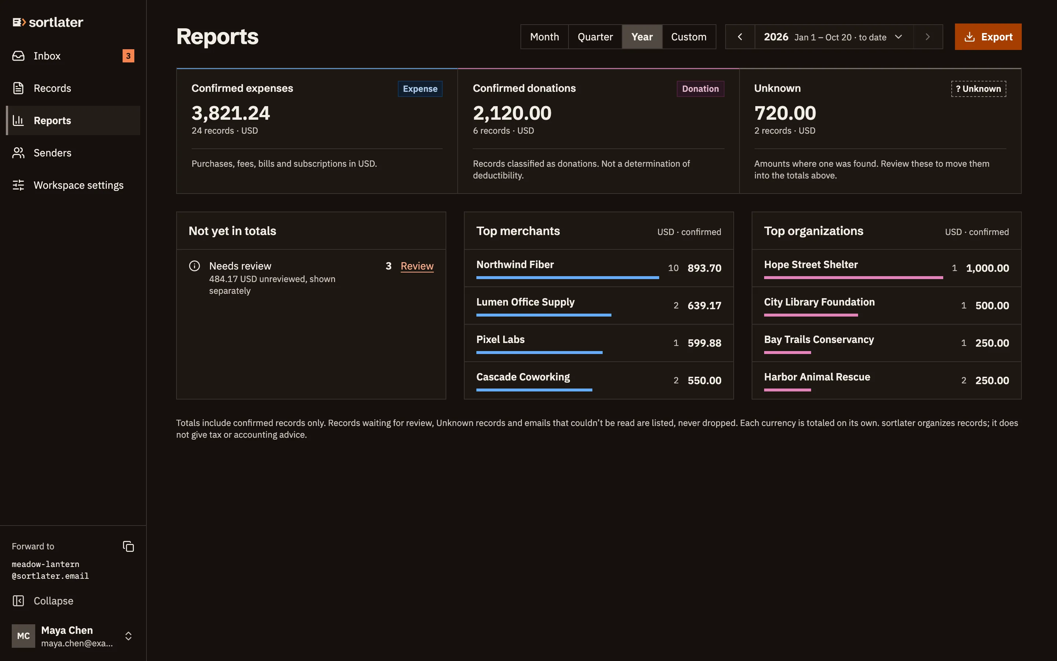Switch the period to Month
This screenshot has height=661, width=1057.
click(x=544, y=37)
